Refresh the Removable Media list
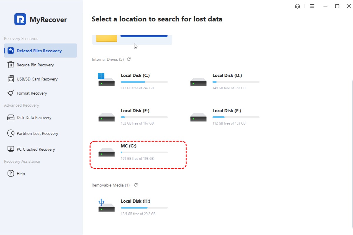 [136, 185]
